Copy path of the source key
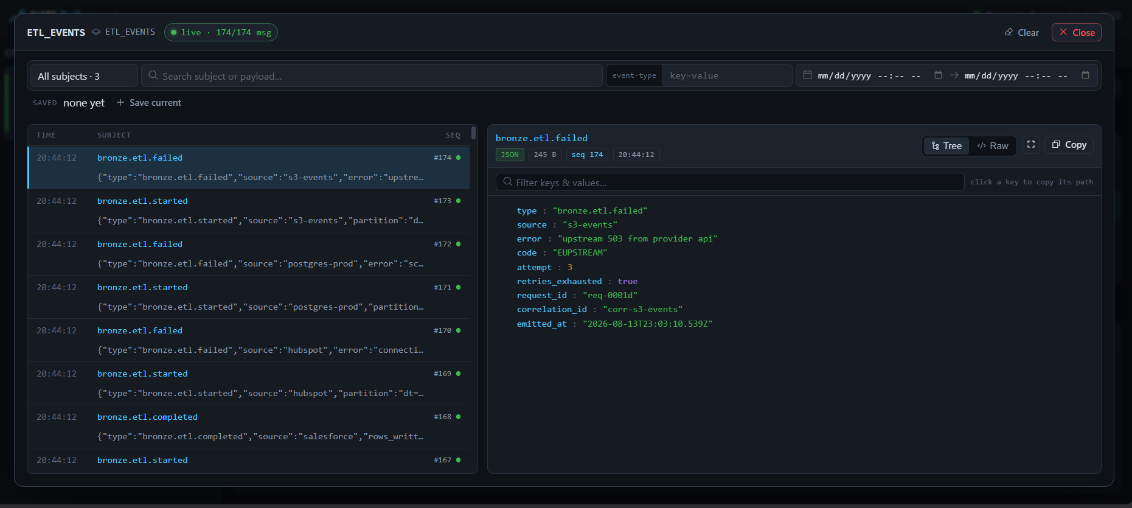The width and height of the screenshot is (1132, 508). (x=532, y=224)
